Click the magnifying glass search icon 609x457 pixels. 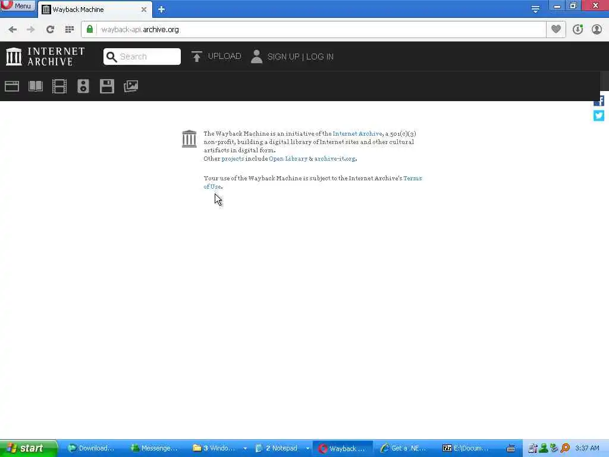(x=111, y=57)
